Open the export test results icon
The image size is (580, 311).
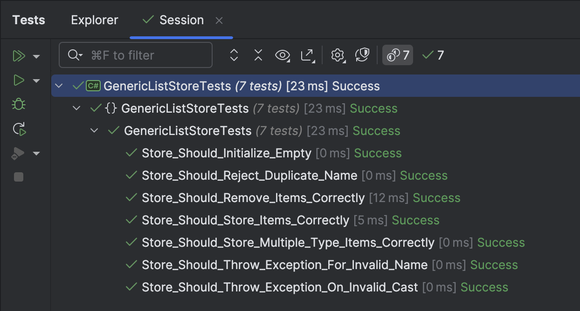point(308,55)
